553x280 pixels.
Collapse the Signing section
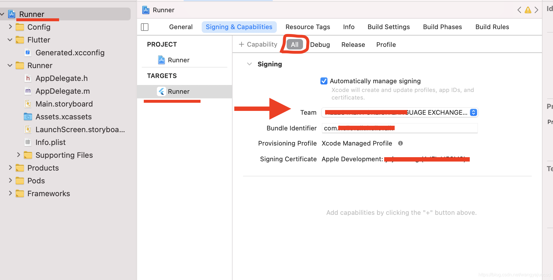pyautogui.click(x=249, y=64)
